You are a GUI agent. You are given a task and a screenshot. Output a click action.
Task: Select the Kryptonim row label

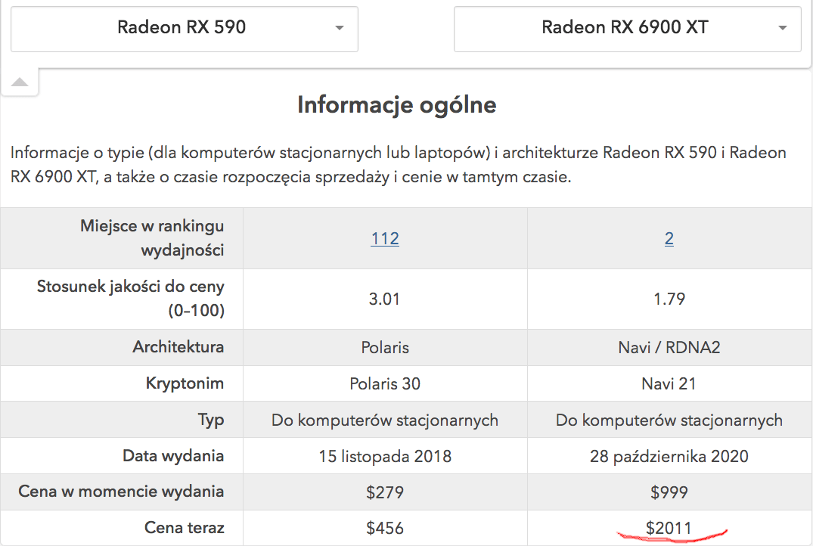[185, 383]
